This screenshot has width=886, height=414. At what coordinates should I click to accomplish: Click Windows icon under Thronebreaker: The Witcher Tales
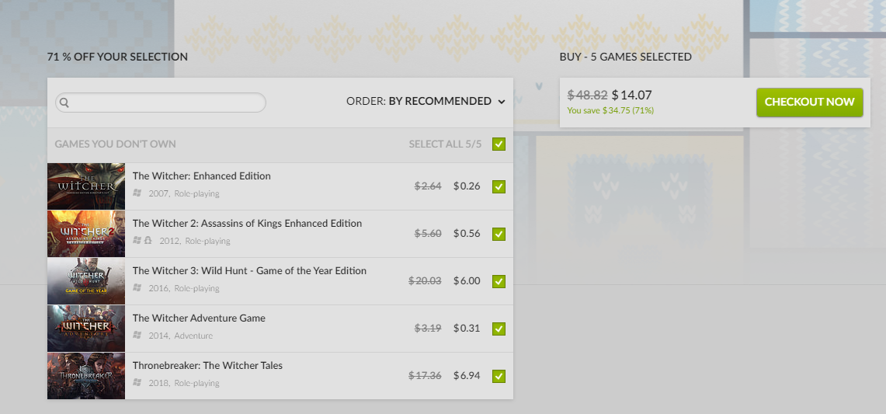137,383
